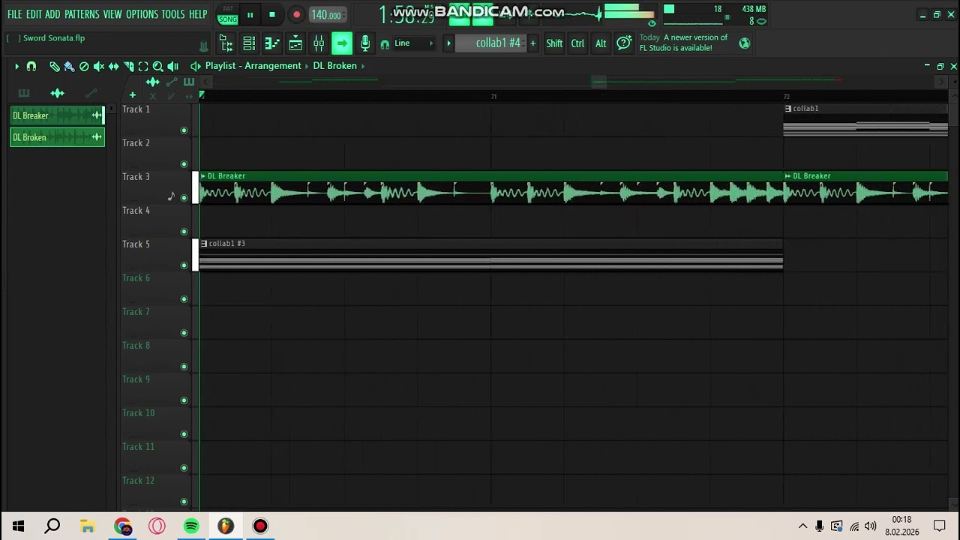Viewport: 960px width, 540px height.
Task: Open the Mixer icon
Action: (x=319, y=43)
